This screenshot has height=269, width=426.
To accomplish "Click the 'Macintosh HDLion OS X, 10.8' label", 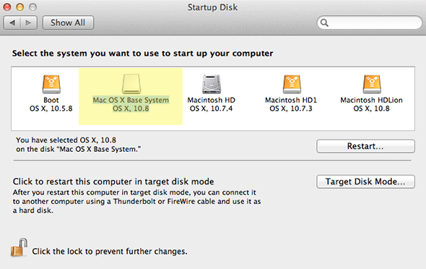I will point(371,104).
